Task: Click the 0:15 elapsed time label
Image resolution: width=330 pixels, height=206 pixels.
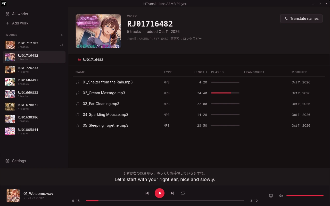Action: [x=76, y=201]
